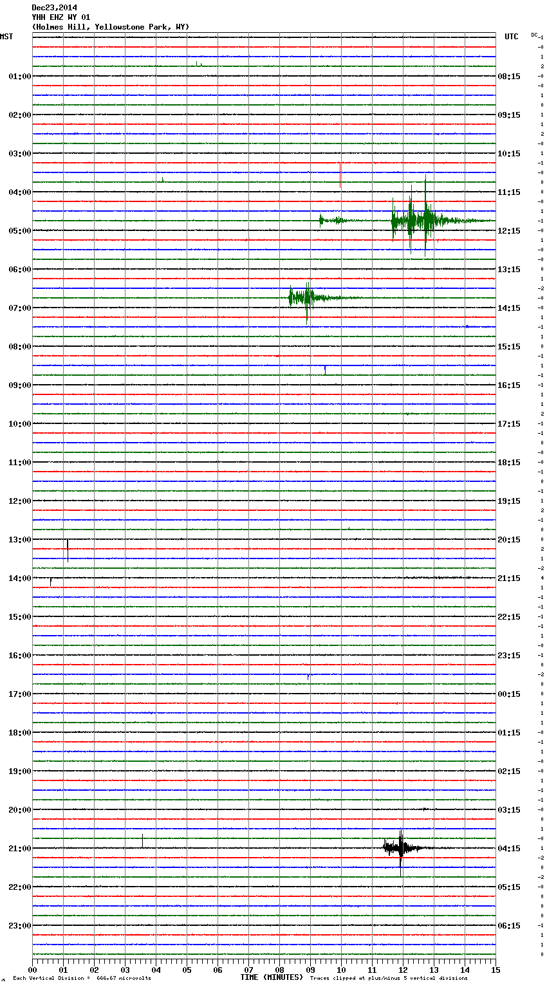Screen dimensions: 547x987
Task: Click the "23:00" MST time label
Action: click(20, 926)
